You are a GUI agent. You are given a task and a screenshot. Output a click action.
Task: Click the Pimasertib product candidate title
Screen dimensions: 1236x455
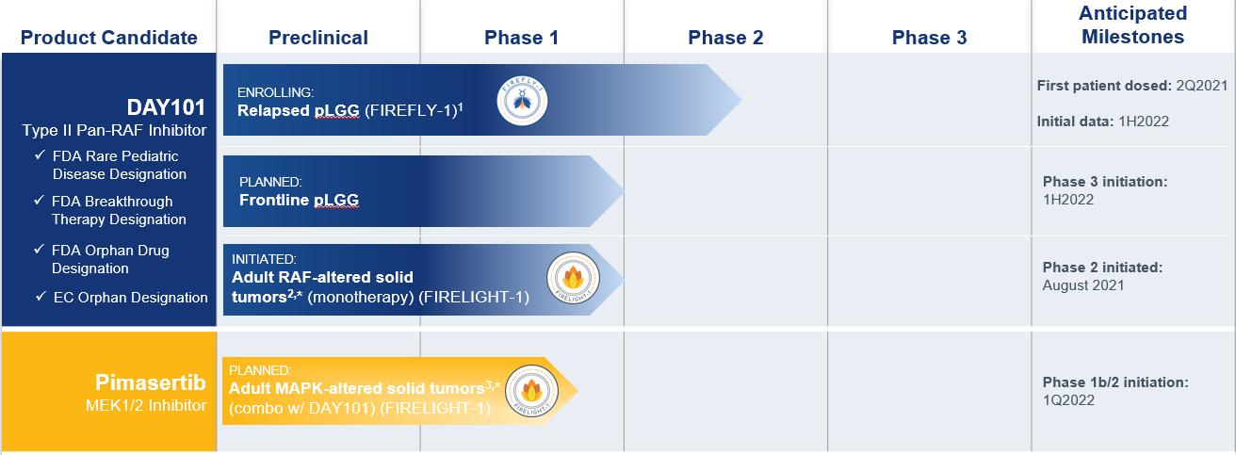(x=151, y=384)
